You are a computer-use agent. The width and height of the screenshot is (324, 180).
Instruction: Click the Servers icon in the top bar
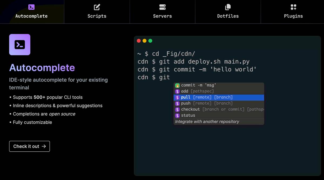pos(162,7)
